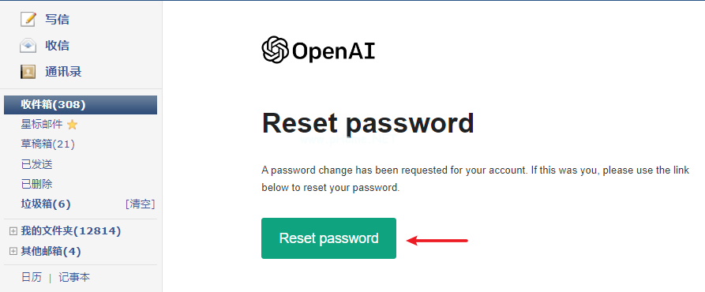The height and width of the screenshot is (292, 705).
Task: Expand the 我的文件夹 plus icon
Action: click(13, 231)
